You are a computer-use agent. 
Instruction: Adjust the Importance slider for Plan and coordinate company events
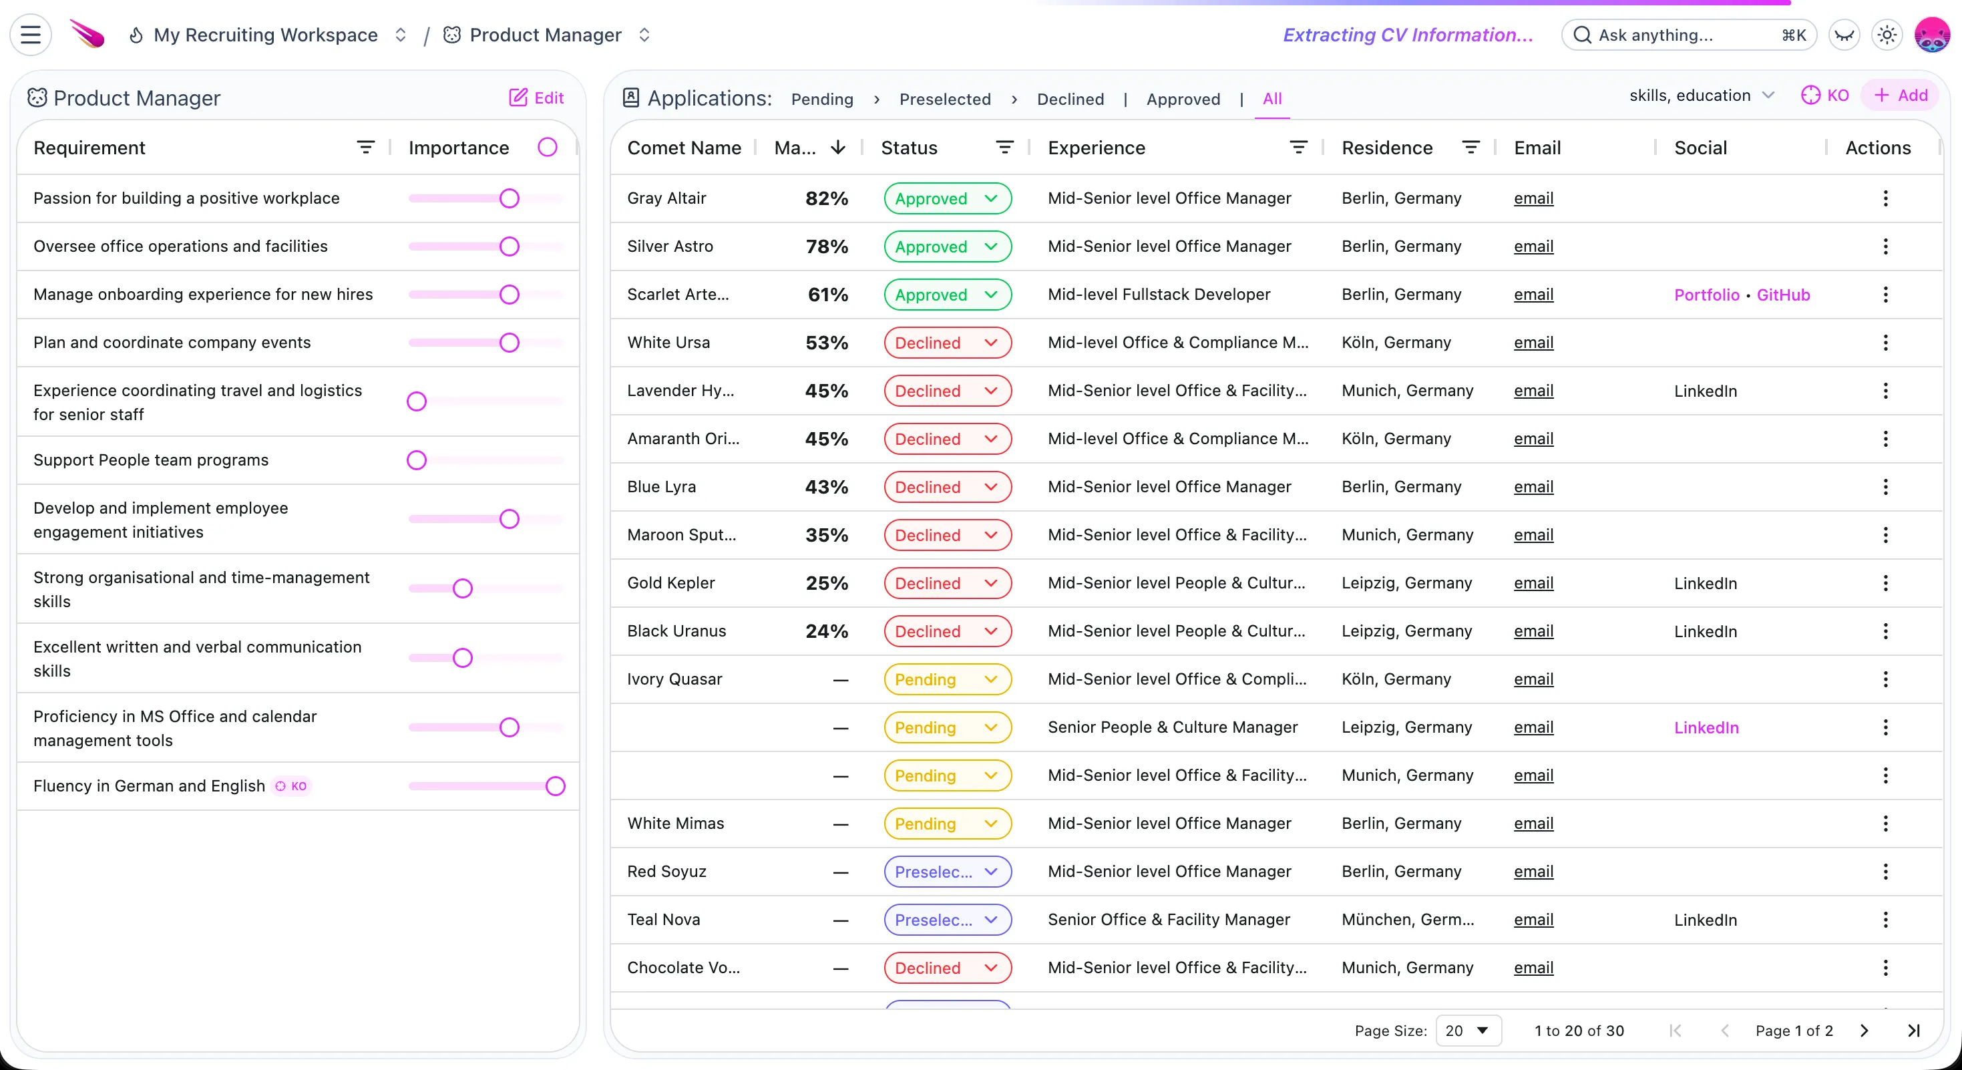pyautogui.click(x=509, y=343)
